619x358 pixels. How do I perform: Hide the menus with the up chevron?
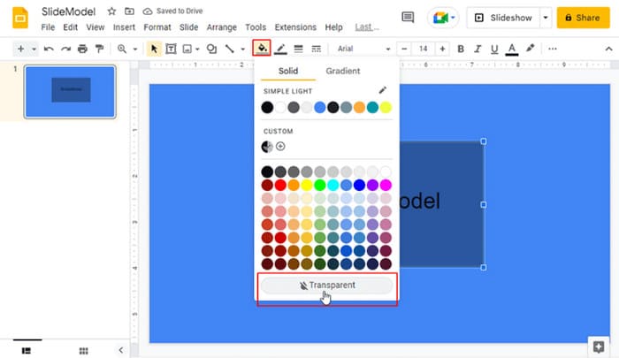(x=608, y=49)
